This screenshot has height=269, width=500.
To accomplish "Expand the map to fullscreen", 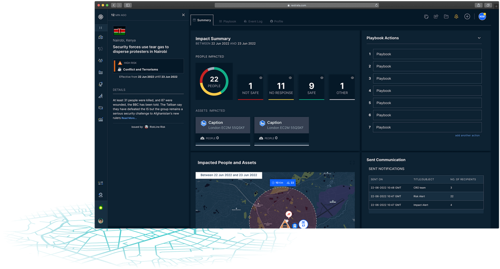I will (352, 163).
